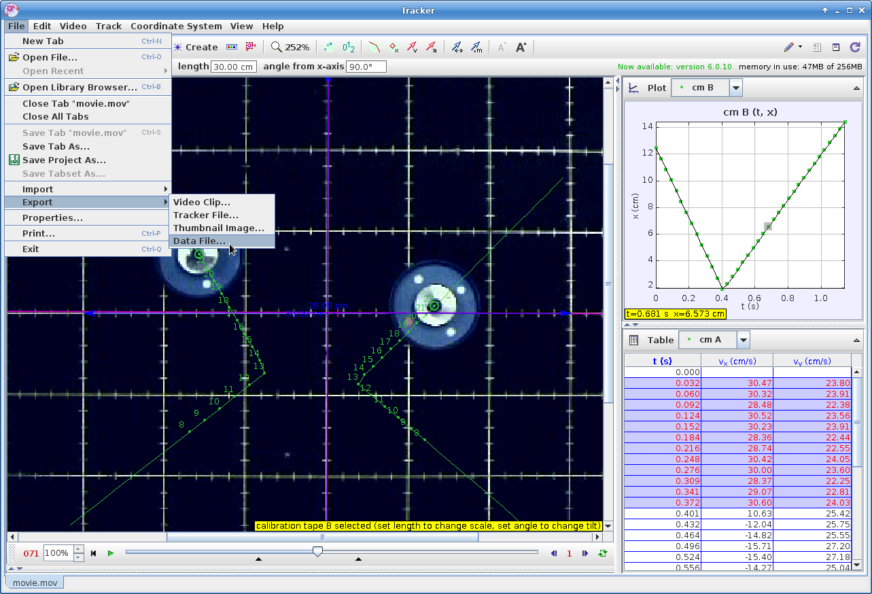Viewport: 872px width, 594px height.
Task: Toggle the video looping icon
Action: (603, 553)
